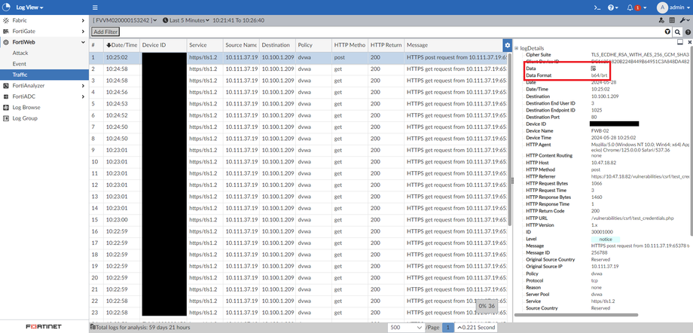Toggle the hamburger sidebar menu

[x=95, y=8]
